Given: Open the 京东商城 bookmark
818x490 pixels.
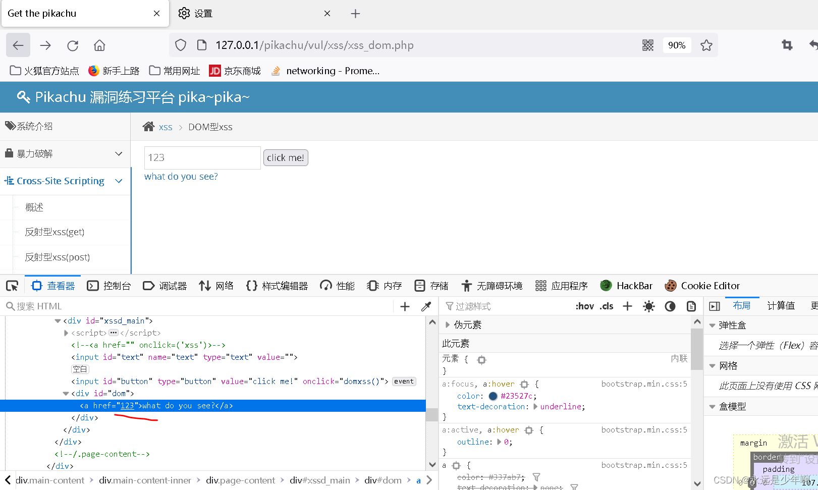Looking at the screenshot, I should 235,71.
